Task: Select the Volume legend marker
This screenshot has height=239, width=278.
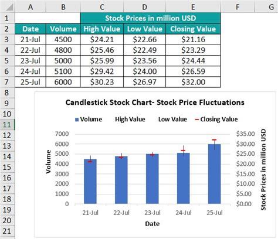Action: click(x=77, y=119)
